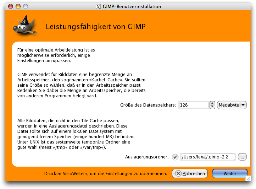Click the X11 icon in title bar
Viewport: 256px width, 189px height.
click(x=98, y=6)
